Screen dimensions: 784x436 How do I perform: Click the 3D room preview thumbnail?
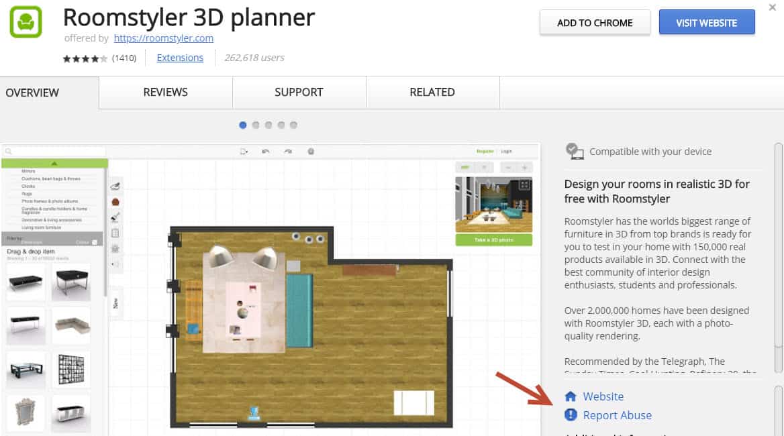coord(493,205)
